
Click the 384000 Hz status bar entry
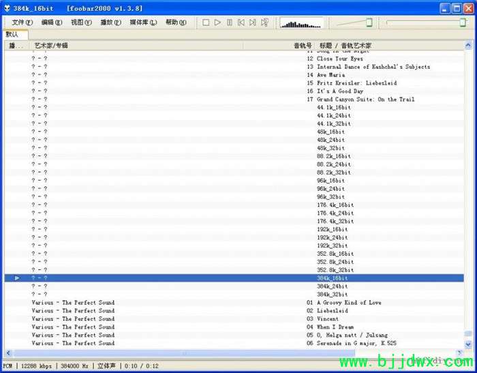pos(74,365)
